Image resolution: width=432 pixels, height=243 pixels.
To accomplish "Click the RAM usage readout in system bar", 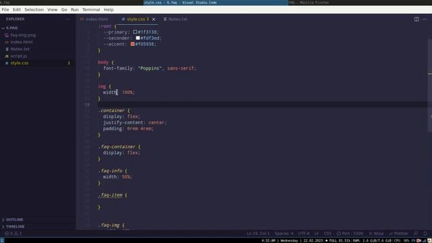I will click(372, 240).
